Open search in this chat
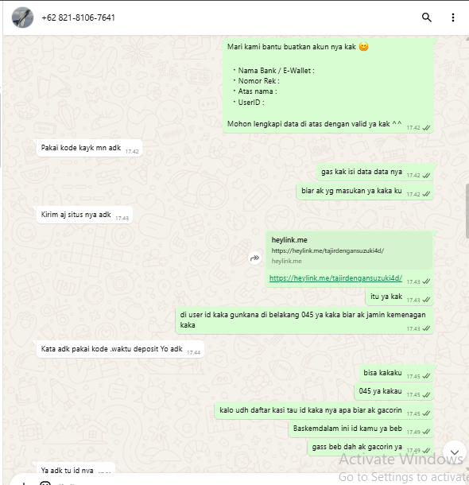The height and width of the screenshot is (485, 469). [x=426, y=17]
